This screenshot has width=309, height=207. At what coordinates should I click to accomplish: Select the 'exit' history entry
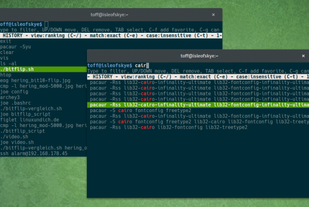(6, 41)
